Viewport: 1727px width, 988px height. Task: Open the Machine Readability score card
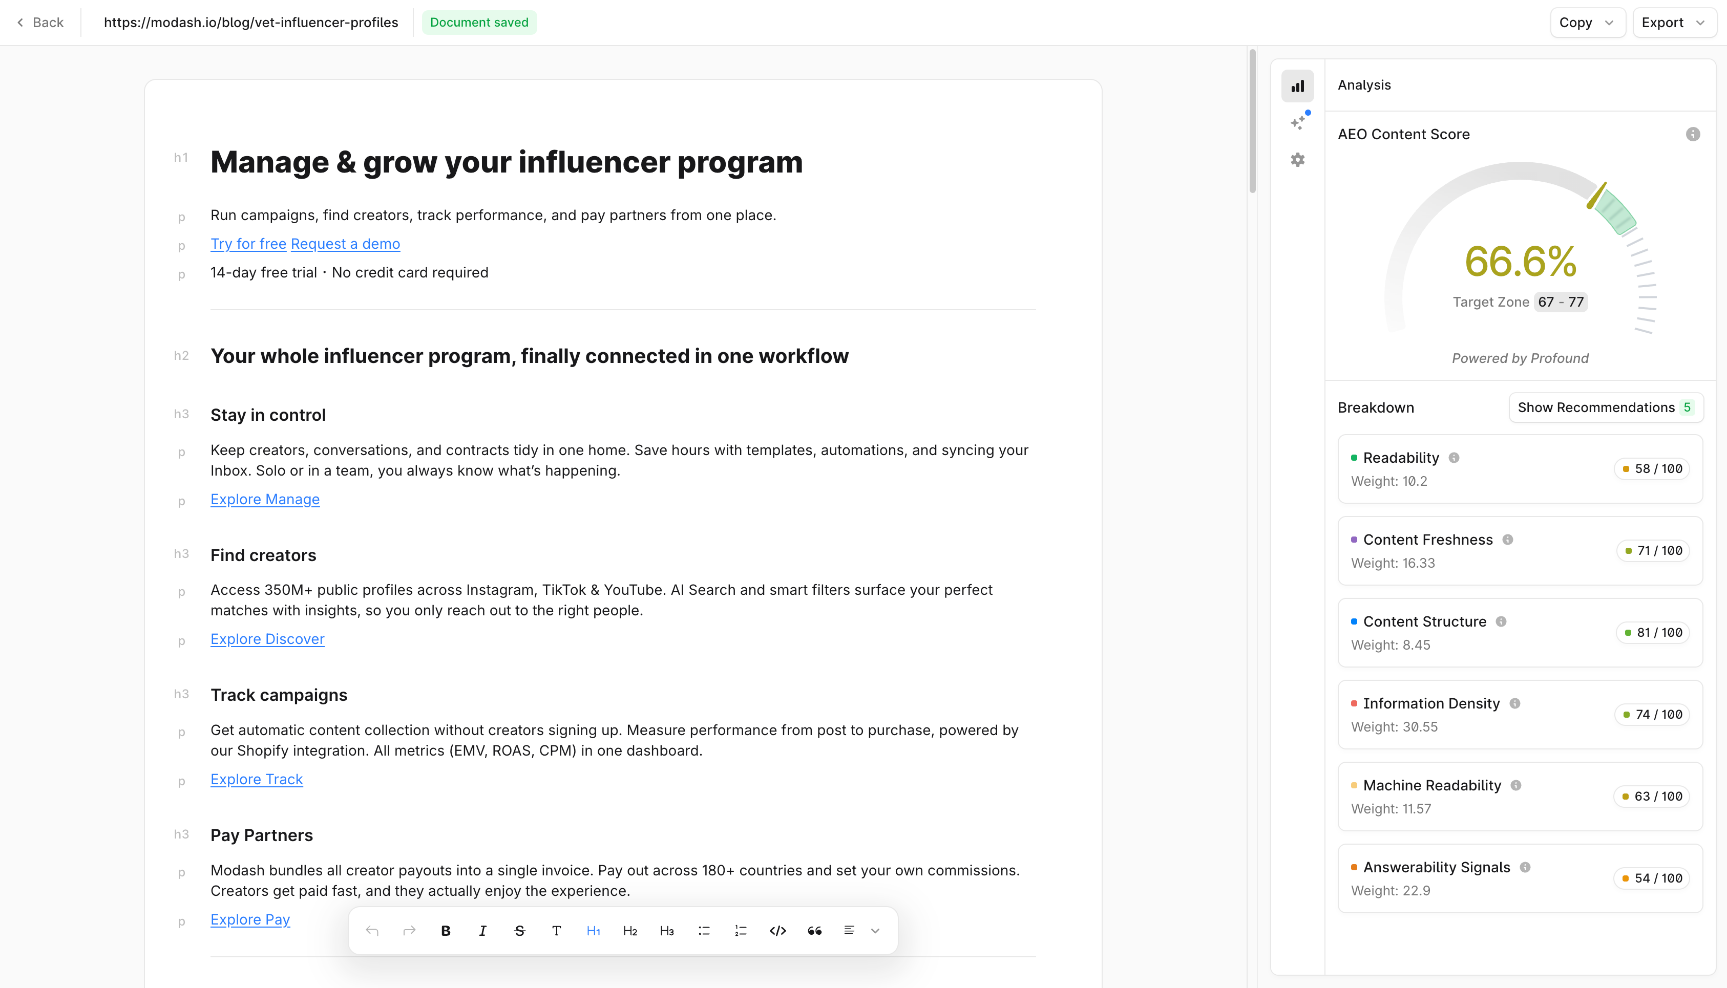(1520, 797)
